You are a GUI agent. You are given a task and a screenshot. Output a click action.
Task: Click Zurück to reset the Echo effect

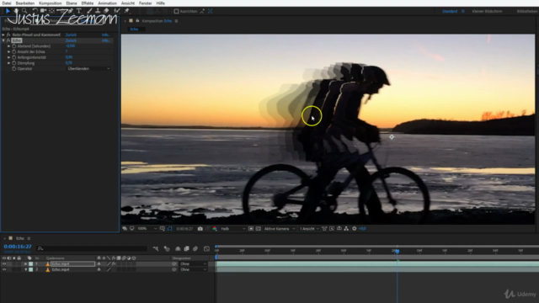pos(71,40)
